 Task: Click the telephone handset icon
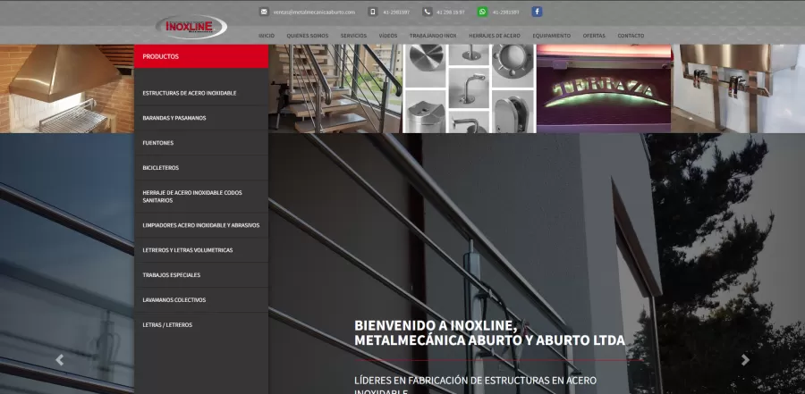coord(427,12)
